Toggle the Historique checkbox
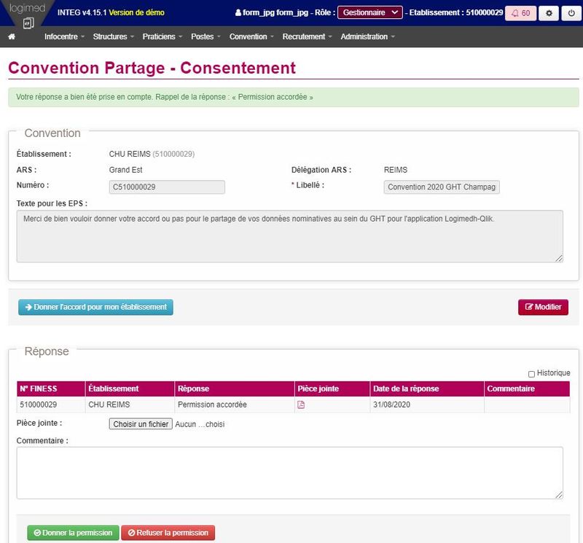The image size is (583, 543). click(531, 374)
